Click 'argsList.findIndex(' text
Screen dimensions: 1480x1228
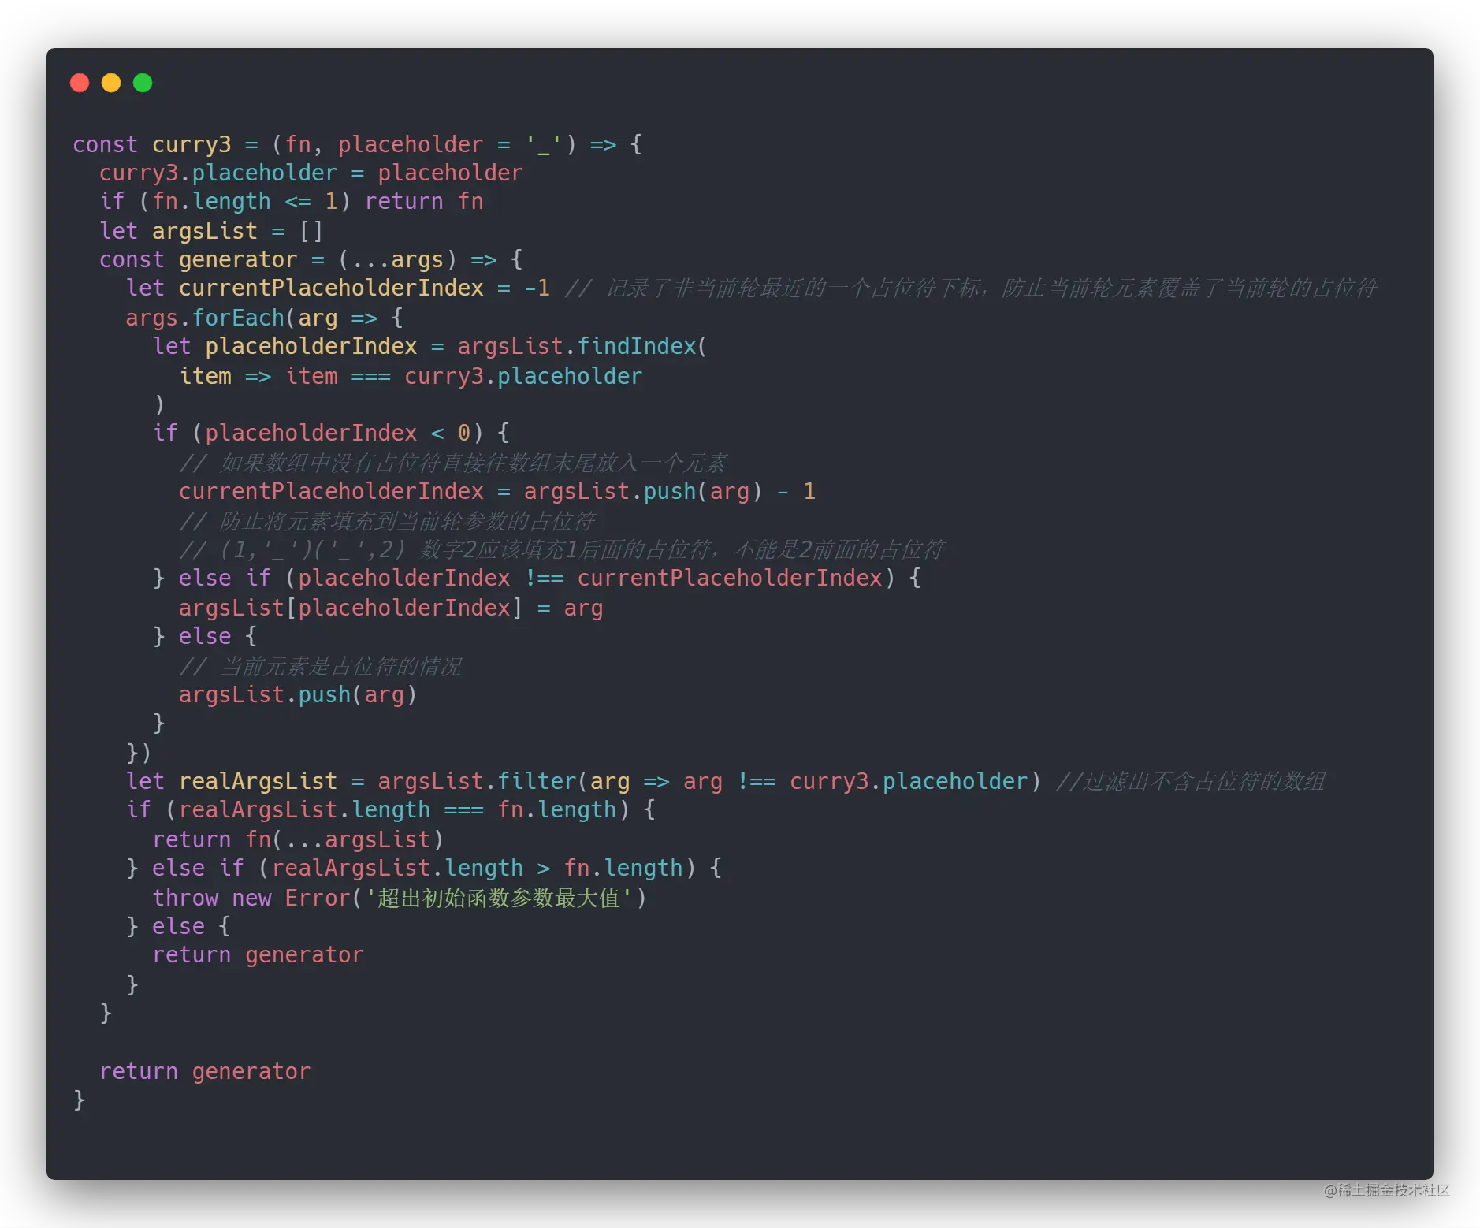click(582, 347)
